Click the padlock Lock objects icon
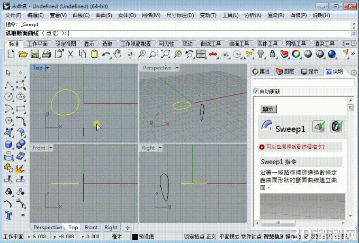The width and height of the screenshot is (359, 243). pyautogui.click(x=272, y=54)
